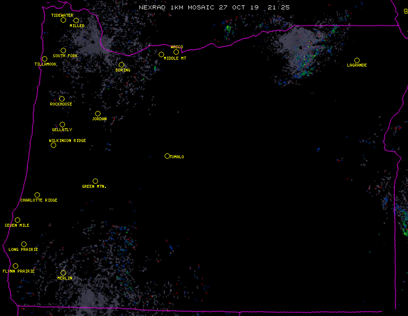Choose the Gellatly station circle
The image size is (408, 316).
tap(62, 125)
